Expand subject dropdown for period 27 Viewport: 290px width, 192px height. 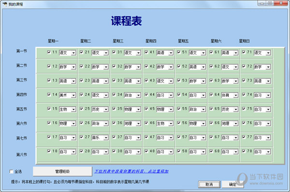click(106, 137)
